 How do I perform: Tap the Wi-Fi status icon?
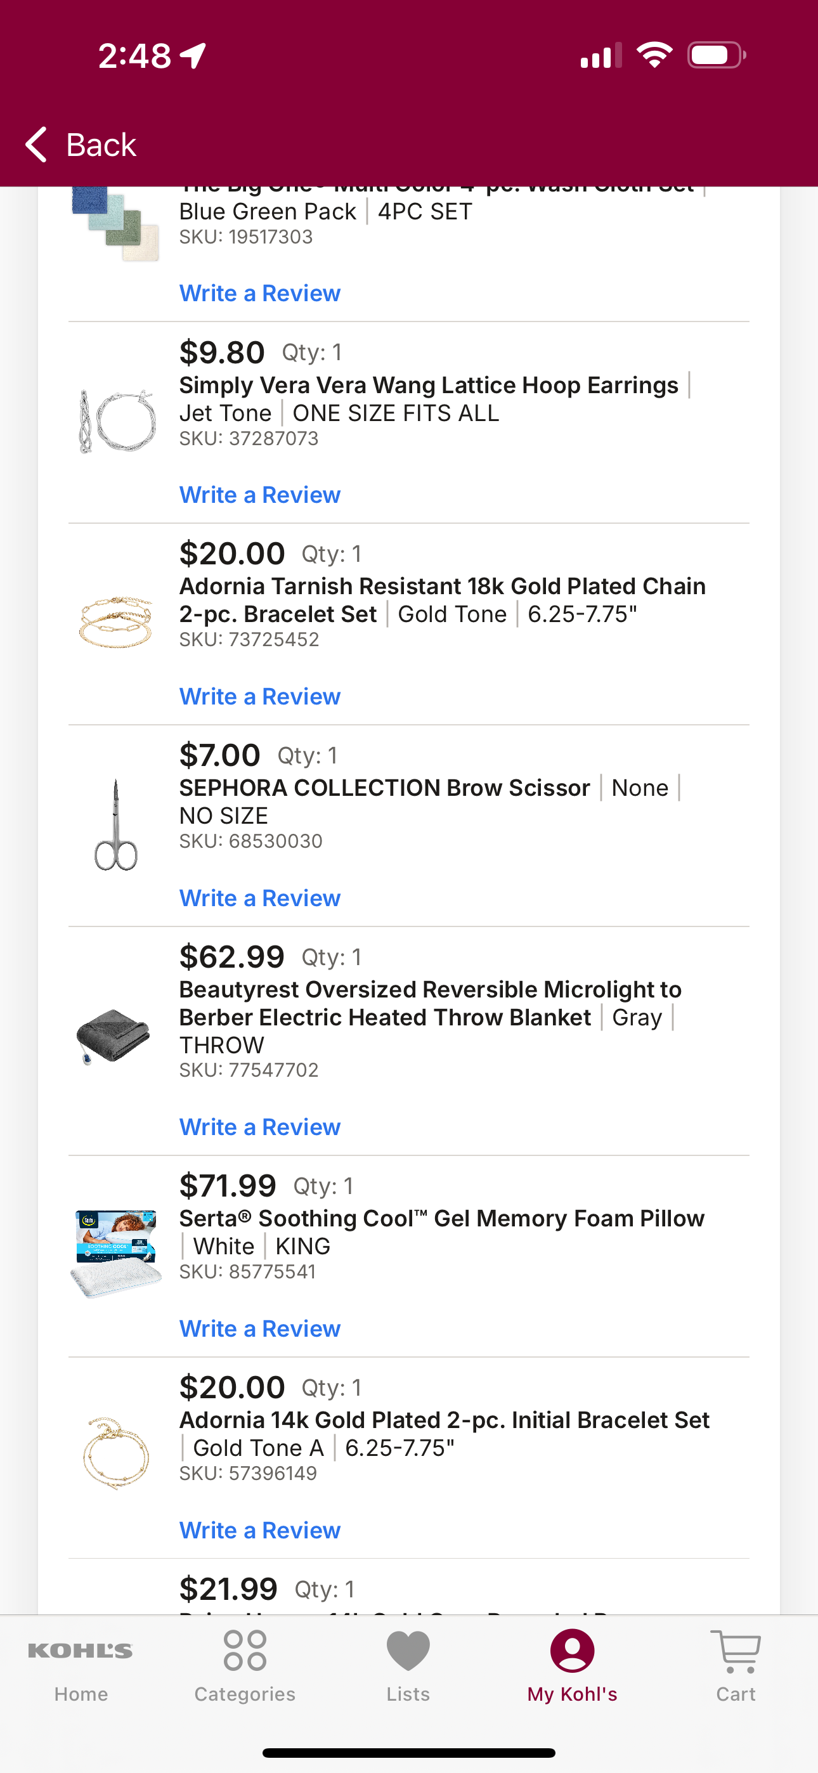[x=654, y=55]
